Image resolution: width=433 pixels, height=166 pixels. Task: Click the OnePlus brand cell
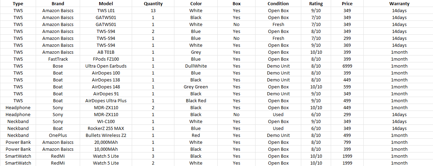pyautogui.click(x=58, y=136)
